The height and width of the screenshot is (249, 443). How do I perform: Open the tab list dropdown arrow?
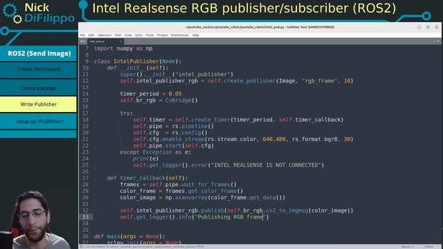438,41
